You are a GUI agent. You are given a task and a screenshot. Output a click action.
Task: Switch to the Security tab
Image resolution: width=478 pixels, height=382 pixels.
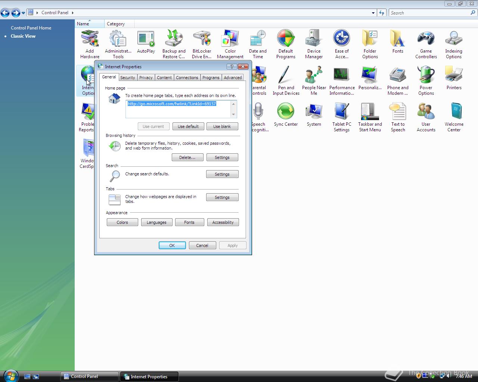[x=128, y=78]
